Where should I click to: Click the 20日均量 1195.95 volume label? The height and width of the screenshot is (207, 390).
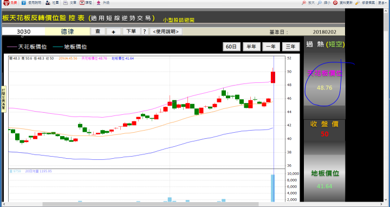tap(38, 171)
